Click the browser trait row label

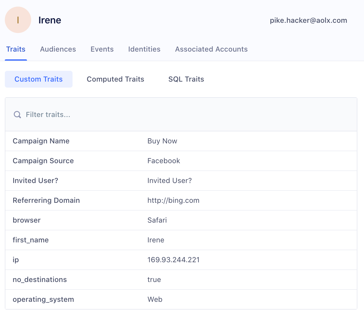tap(27, 220)
